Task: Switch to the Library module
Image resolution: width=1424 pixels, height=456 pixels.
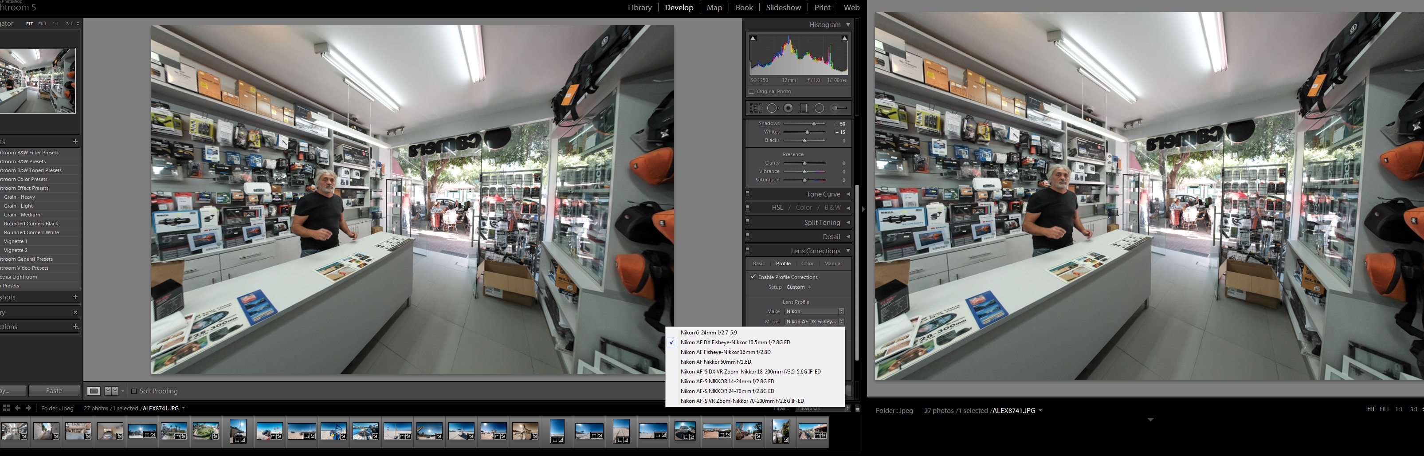Action: 639,8
